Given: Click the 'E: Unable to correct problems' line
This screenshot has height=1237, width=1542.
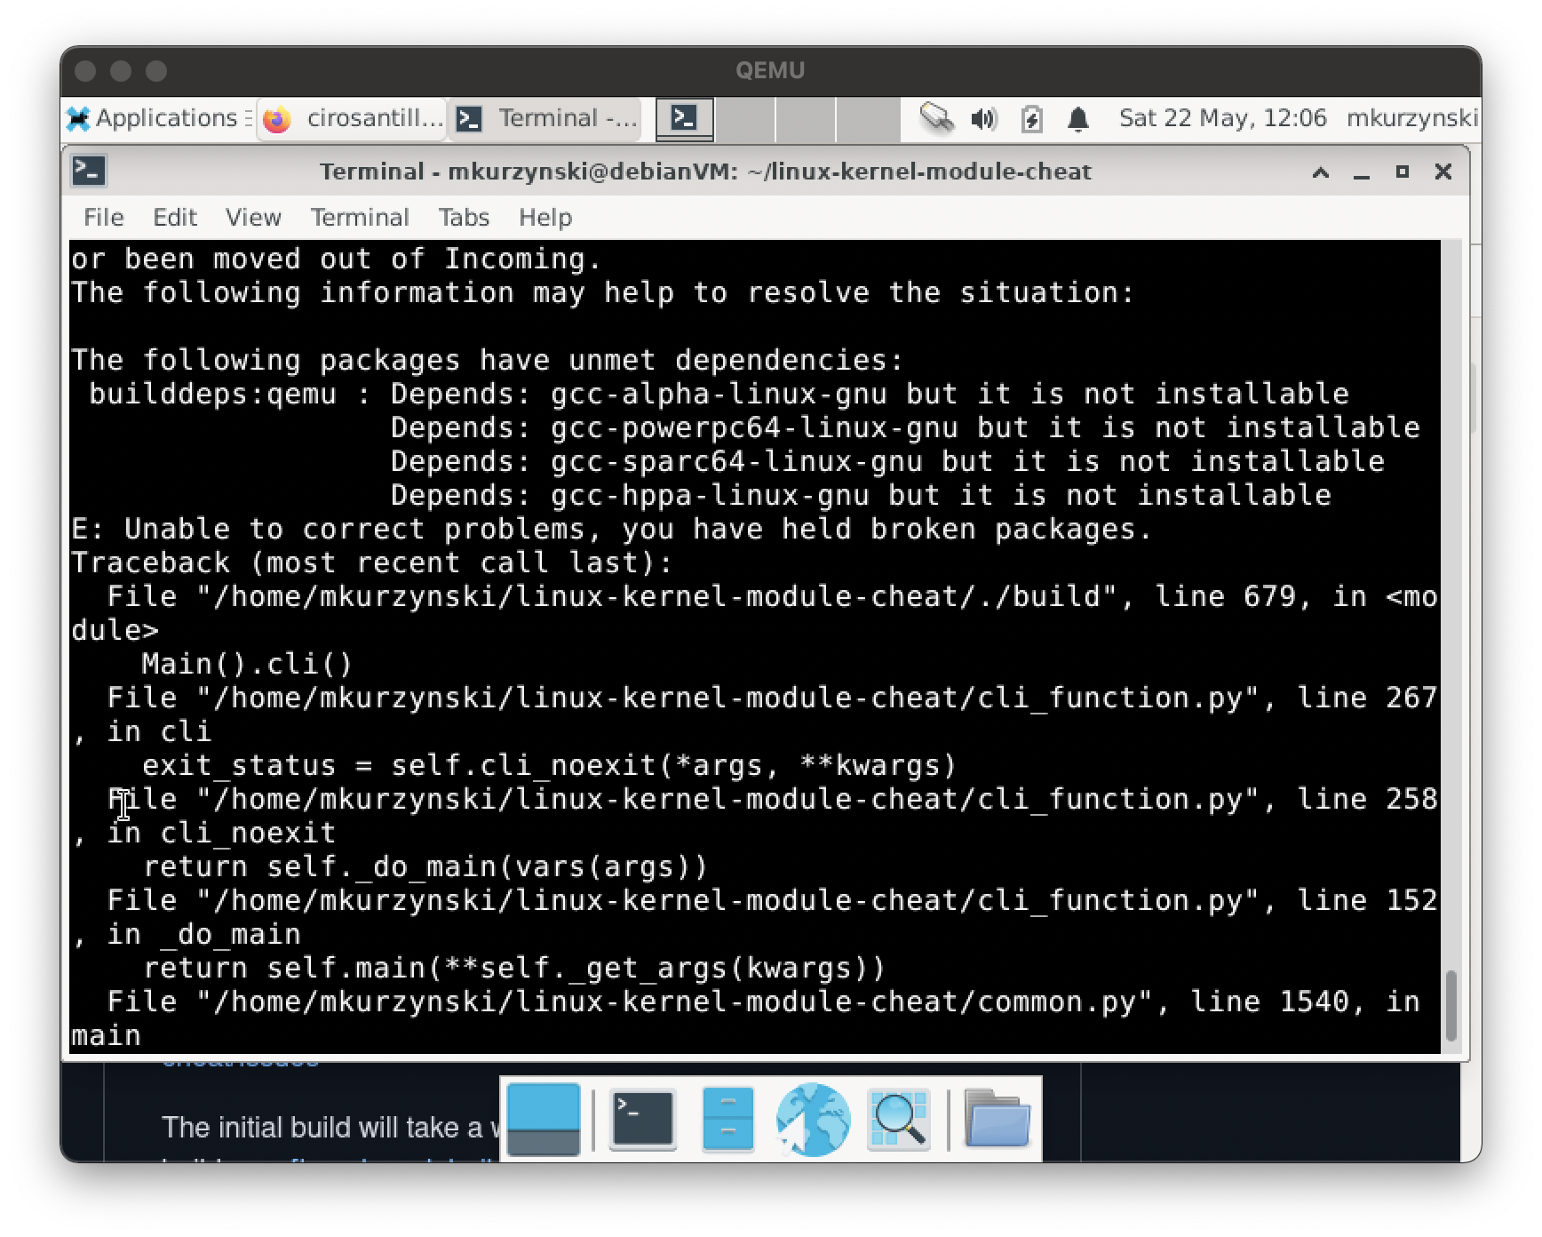Looking at the screenshot, I should click(x=611, y=529).
